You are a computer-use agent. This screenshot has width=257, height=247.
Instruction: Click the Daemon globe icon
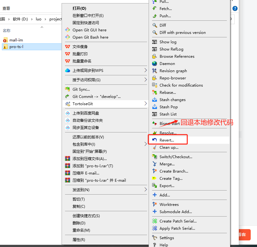[154, 63]
